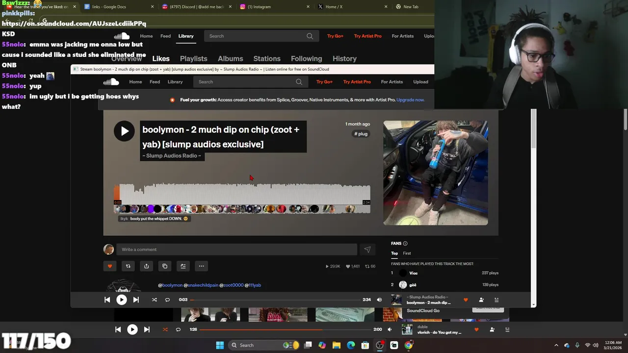628x353 pixels.
Task: Click the boolymon track artwork image
Action: click(x=436, y=173)
